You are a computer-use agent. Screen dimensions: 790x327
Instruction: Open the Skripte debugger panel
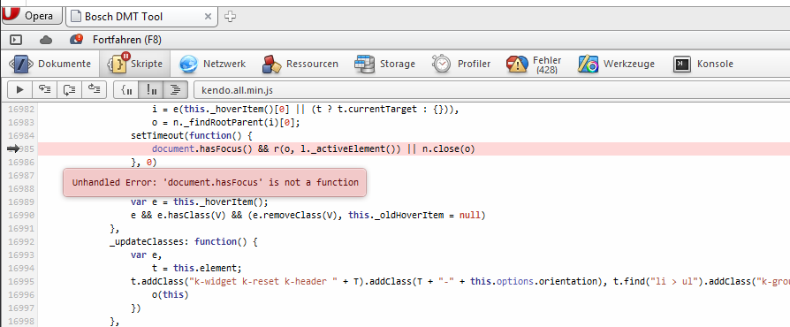pos(134,64)
